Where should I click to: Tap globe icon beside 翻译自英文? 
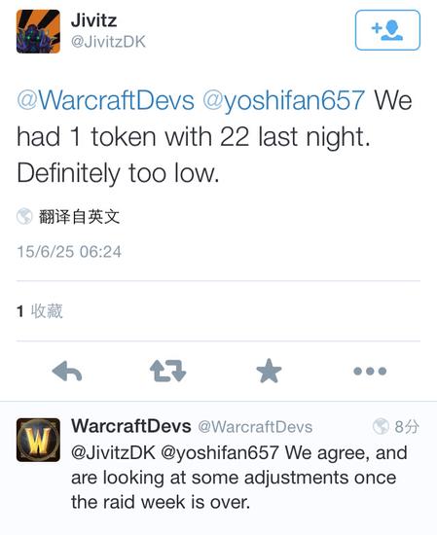coord(24,216)
